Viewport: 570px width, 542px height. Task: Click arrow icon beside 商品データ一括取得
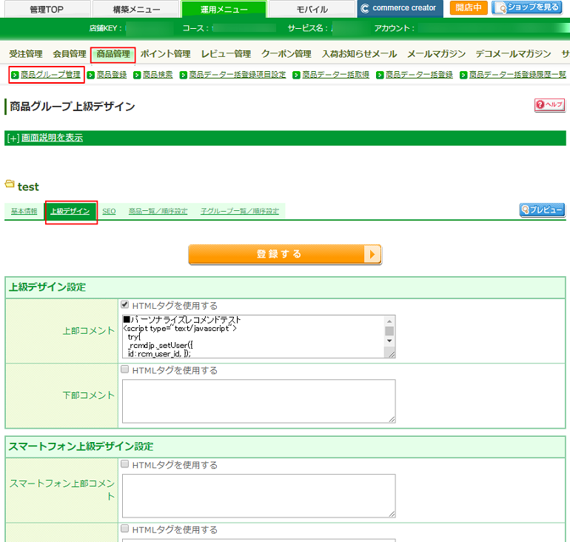coord(296,75)
